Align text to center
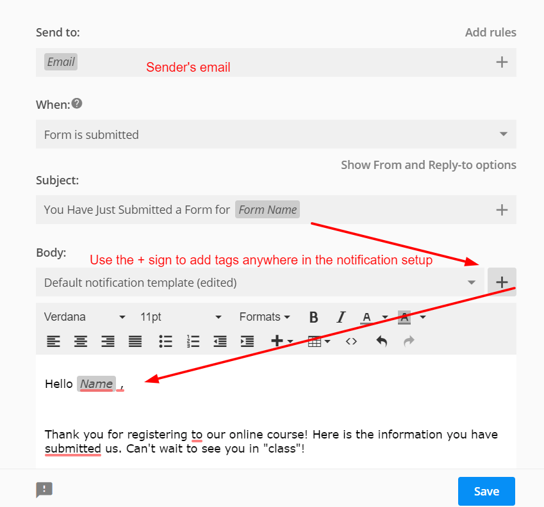Screen dimensions: 544x507 (80, 341)
